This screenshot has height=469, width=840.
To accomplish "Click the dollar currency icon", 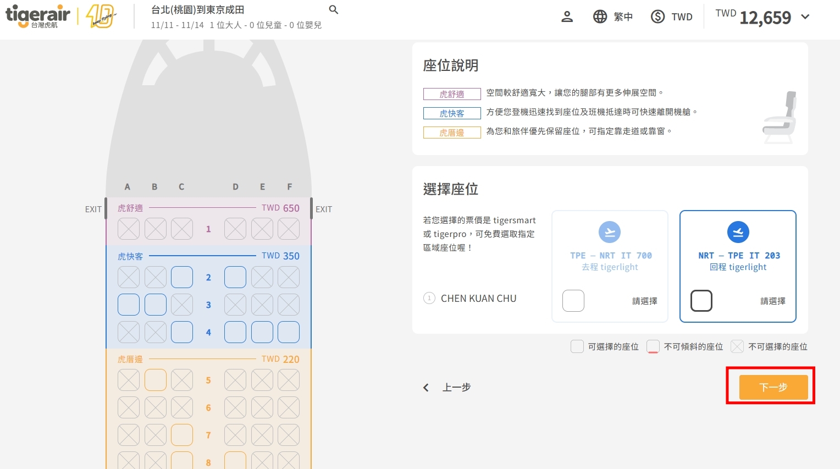I will (x=657, y=16).
